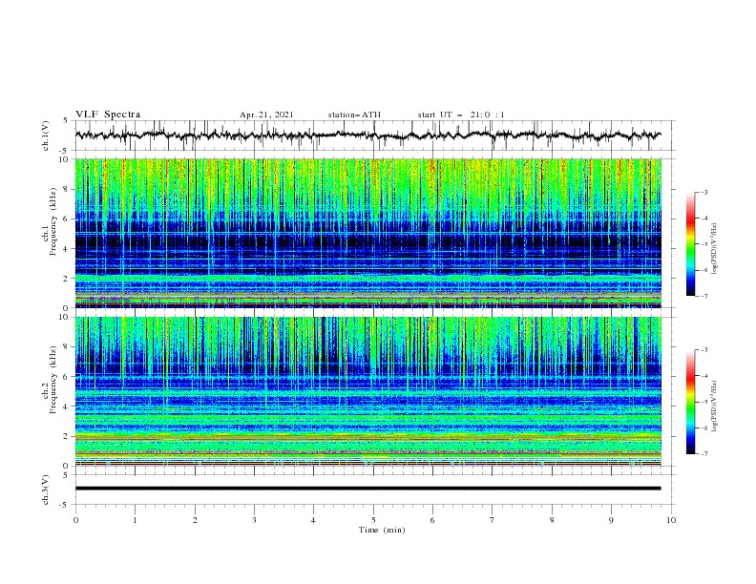Click the "7" minute tick on the time axis
756x584 pixels.
(x=493, y=520)
